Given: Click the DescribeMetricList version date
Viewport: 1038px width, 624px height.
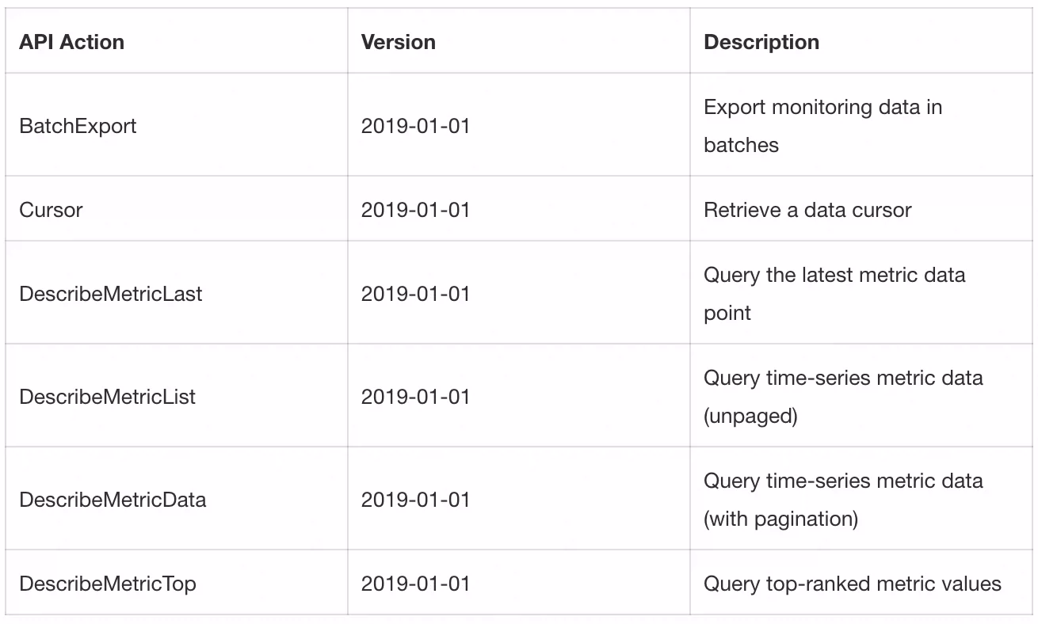Looking at the screenshot, I should pyautogui.click(x=415, y=397).
